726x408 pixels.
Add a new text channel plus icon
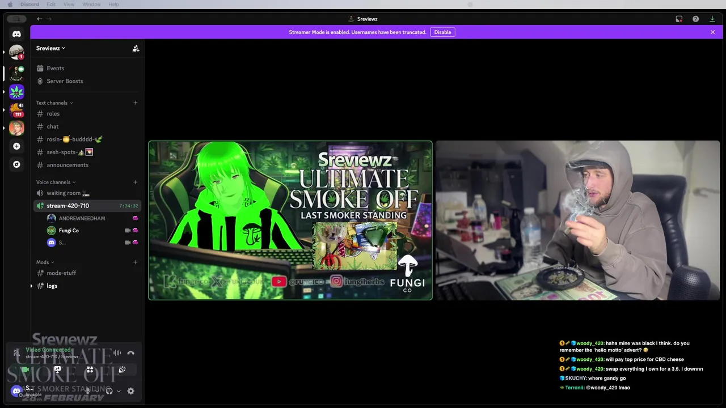pyautogui.click(x=135, y=103)
